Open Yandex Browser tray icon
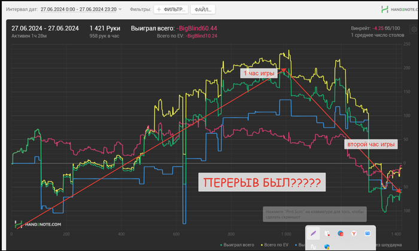The width and height of the screenshot is (419, 251). coord(354,234)
